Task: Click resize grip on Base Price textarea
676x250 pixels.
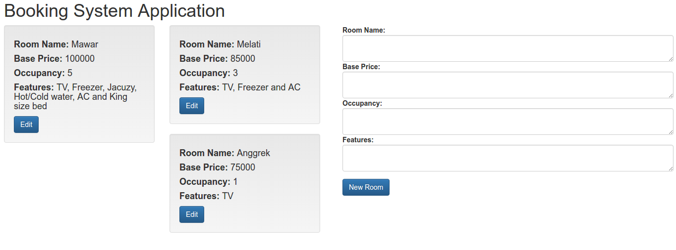Action: click(x=671, y=96)
